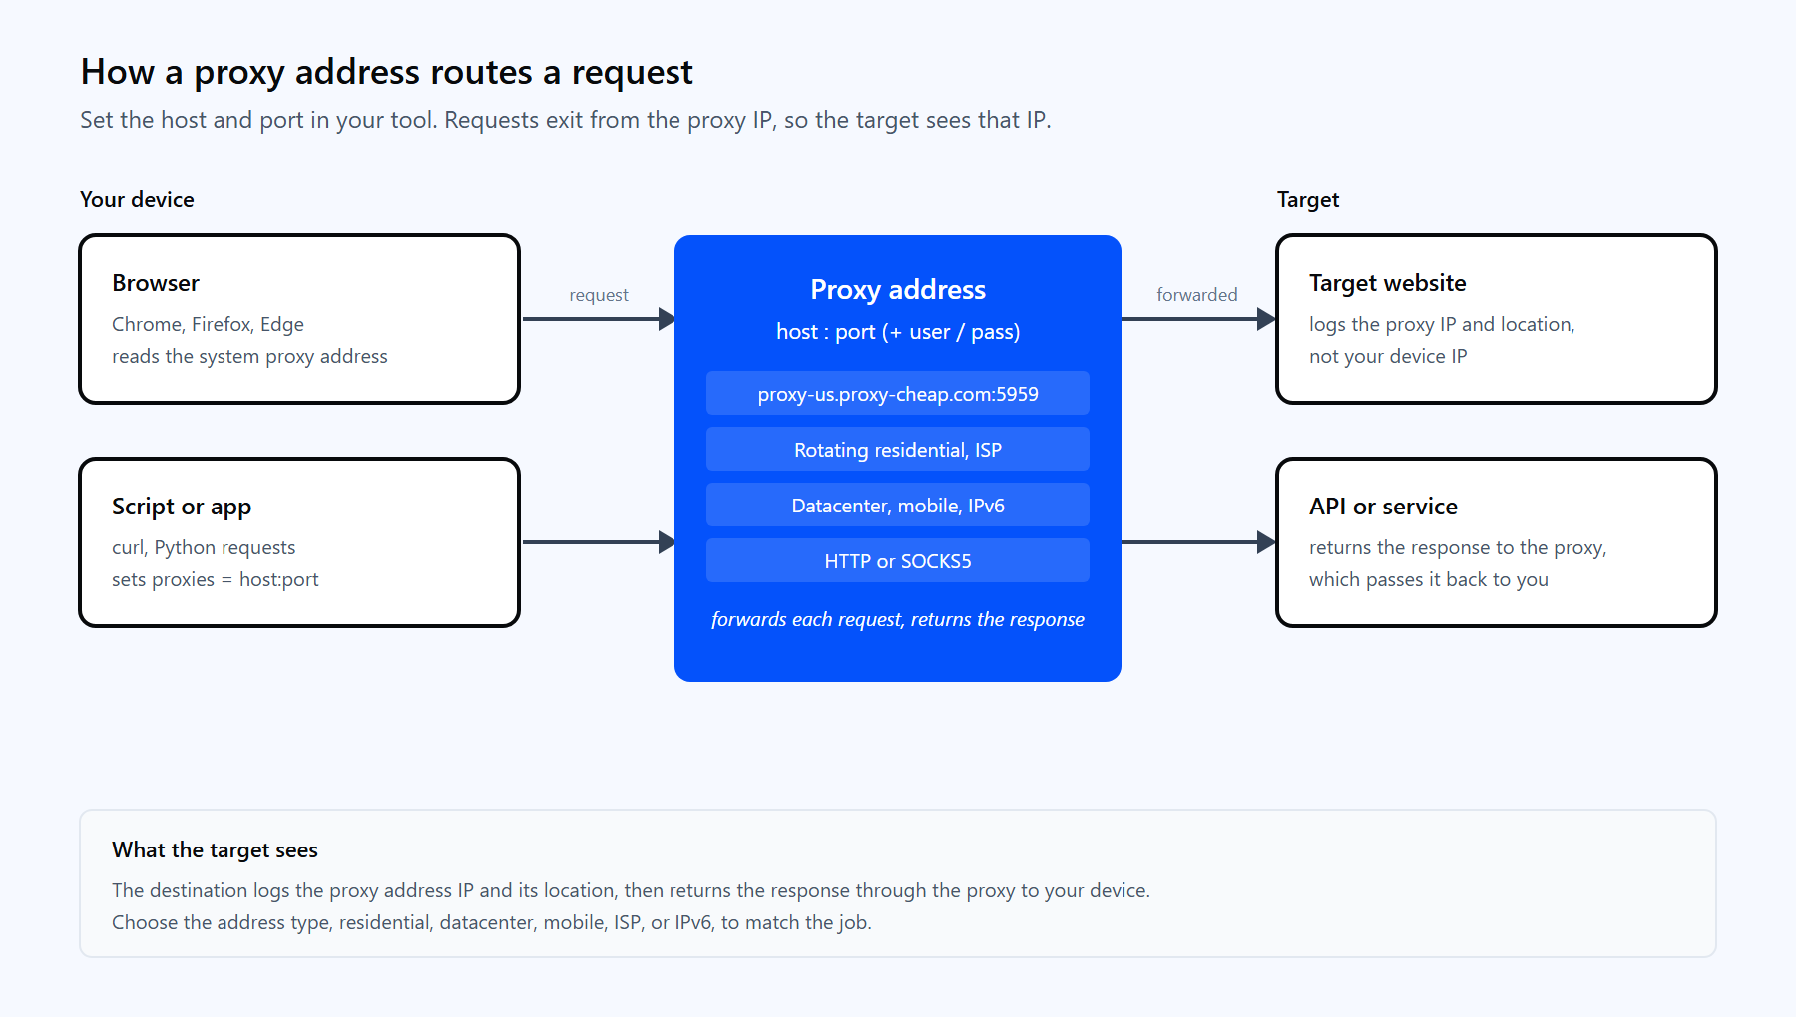Click 'sets proxies = host:port' line
This screenshot has width=1796, height=1017.
[x=216, y=579]
